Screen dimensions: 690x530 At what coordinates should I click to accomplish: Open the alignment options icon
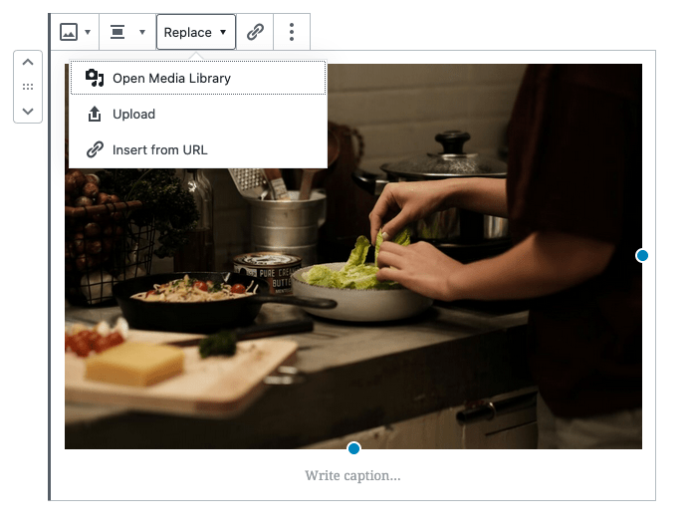pos(117,32)
